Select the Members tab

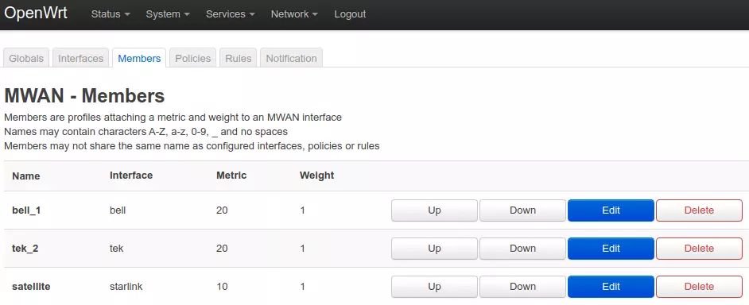point(139,58)
